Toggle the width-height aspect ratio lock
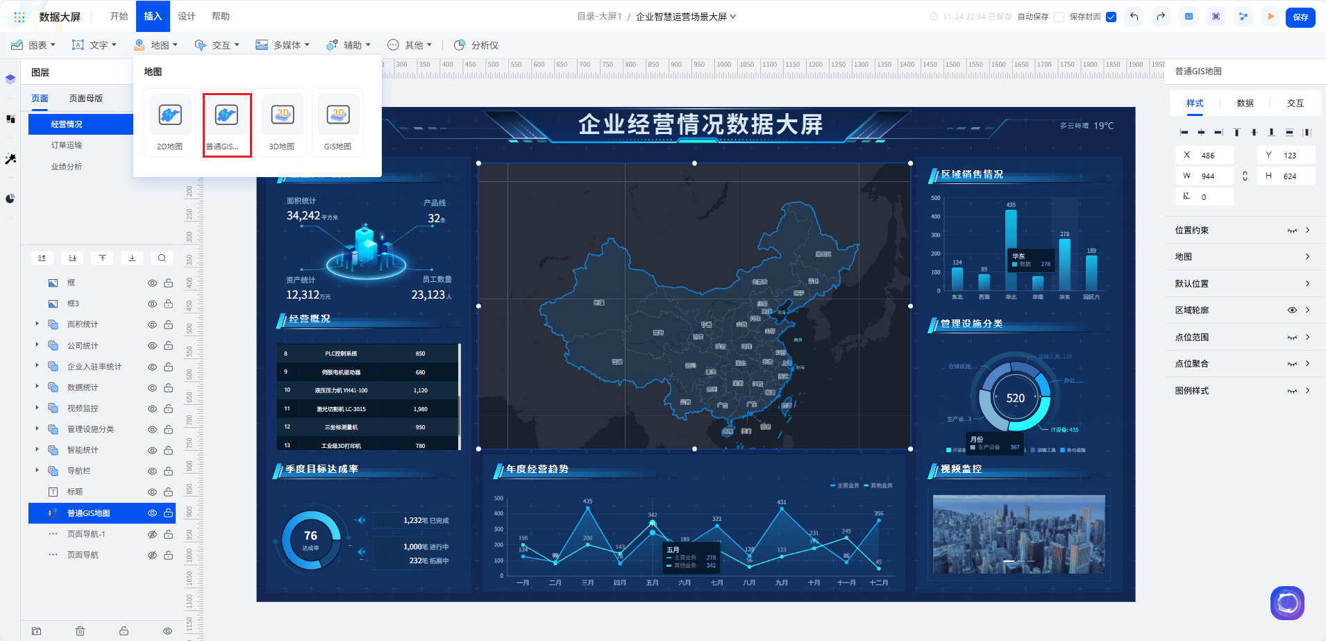The width and height of the screenshot is (1326, 641). click(x=1245, y=176)
